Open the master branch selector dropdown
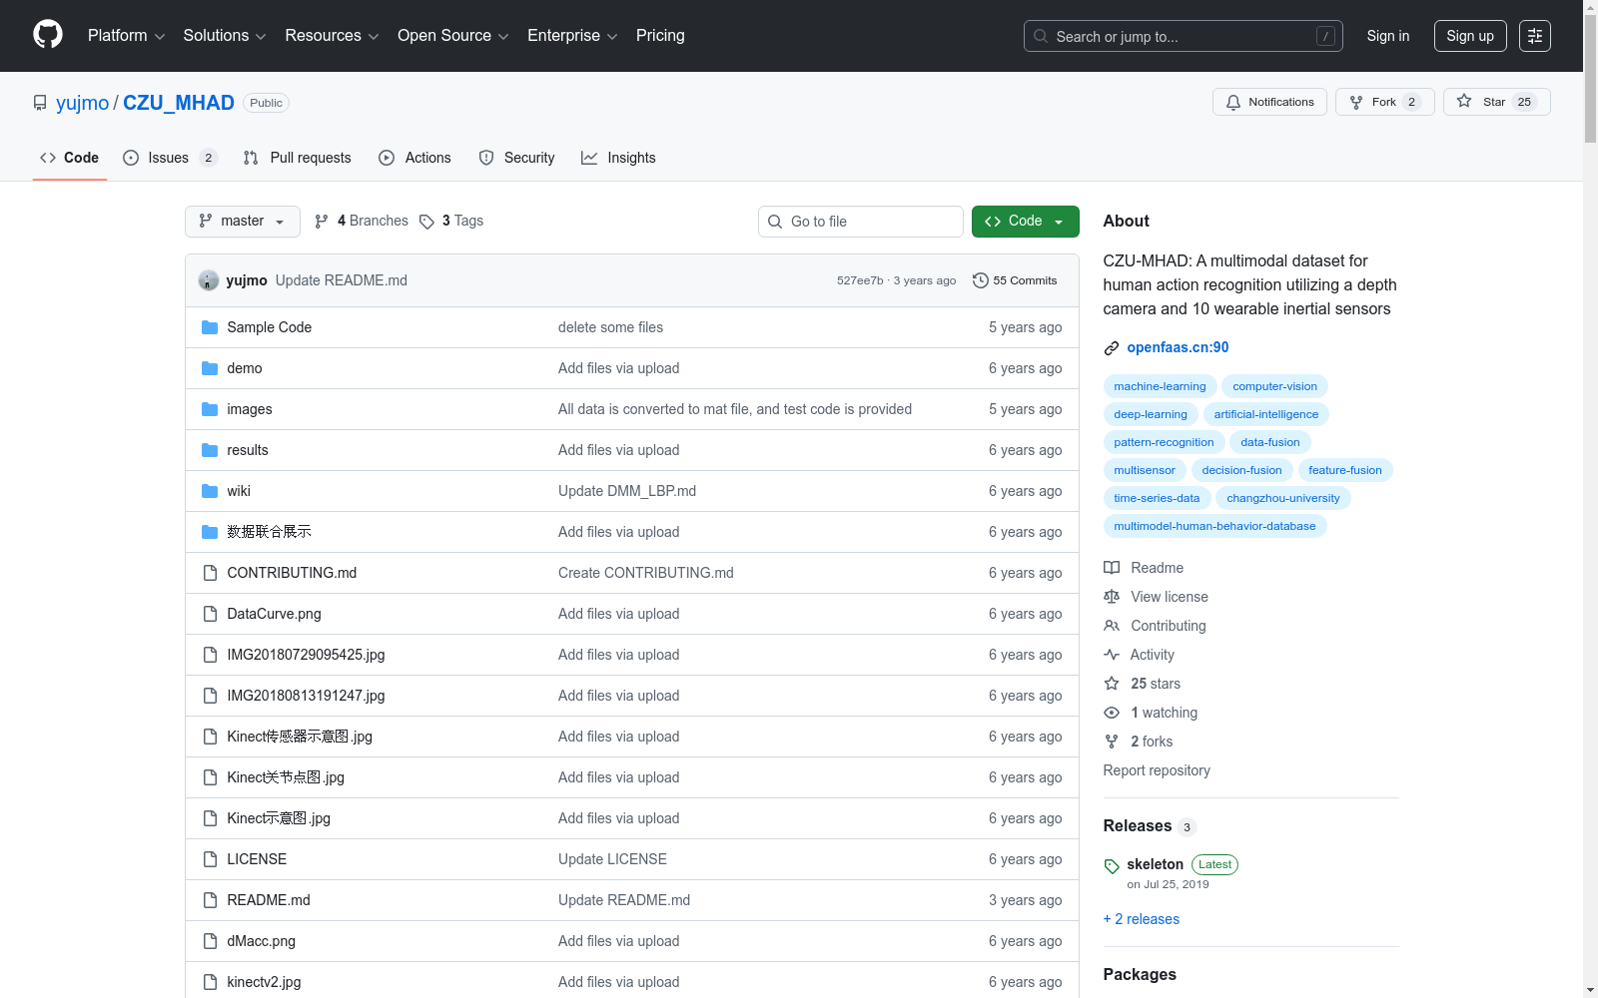Image resolution: width=1598 pixels, height=998 pixels. tap(243, 222)
